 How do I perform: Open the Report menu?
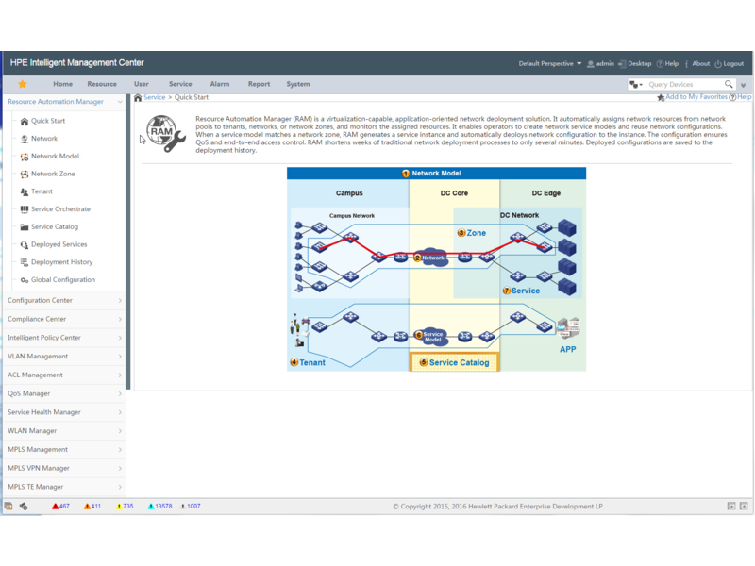click(259, 84)
